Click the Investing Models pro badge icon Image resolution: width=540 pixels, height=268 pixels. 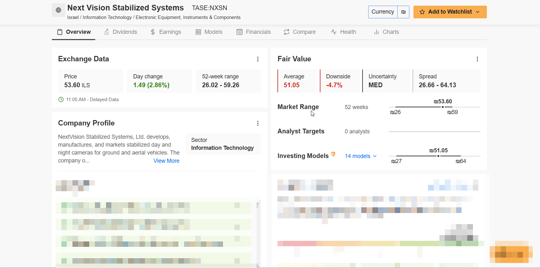coord(333,154)
